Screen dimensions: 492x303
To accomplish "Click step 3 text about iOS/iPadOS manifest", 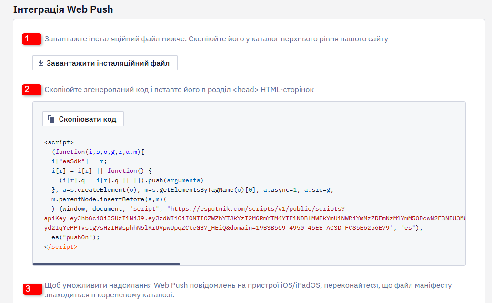I will point(248,290).
